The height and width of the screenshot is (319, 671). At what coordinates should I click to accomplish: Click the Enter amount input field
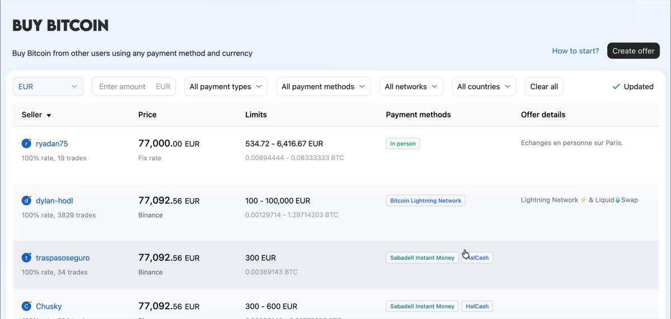134,87
